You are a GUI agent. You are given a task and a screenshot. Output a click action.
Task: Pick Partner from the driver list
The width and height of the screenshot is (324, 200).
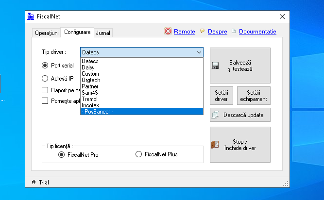tap(142, 86)
